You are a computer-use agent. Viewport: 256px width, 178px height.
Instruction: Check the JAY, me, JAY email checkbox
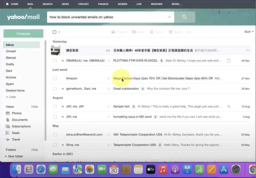point(55,107)
